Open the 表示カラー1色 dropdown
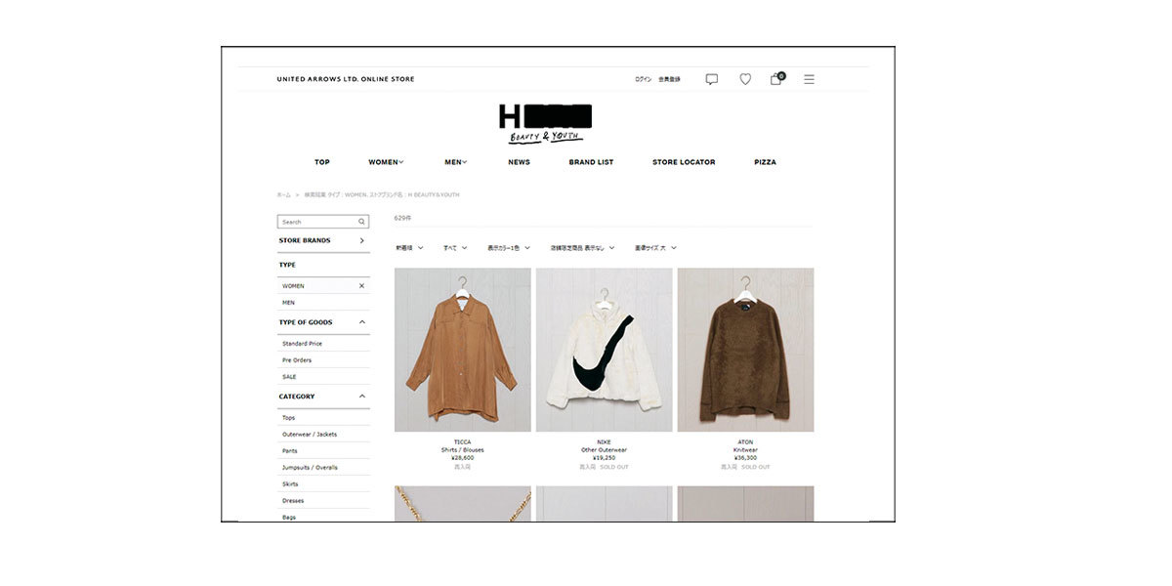Viewport: 1172px width, 586px height. pos(509,248)
